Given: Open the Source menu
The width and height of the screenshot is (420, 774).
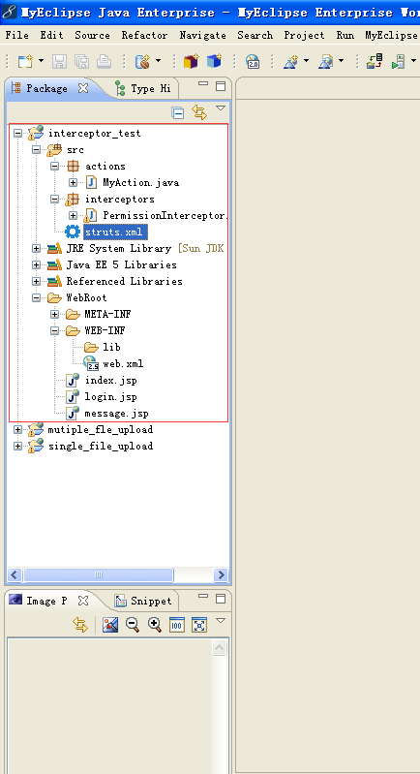Looking at the screenshot, I should (92, 35).
